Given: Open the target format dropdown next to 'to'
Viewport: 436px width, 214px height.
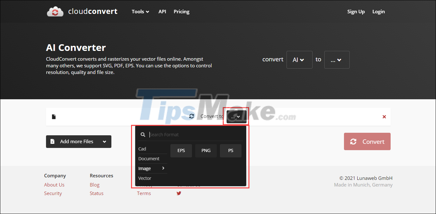Looking at the screenshot, I should (337, 59).
